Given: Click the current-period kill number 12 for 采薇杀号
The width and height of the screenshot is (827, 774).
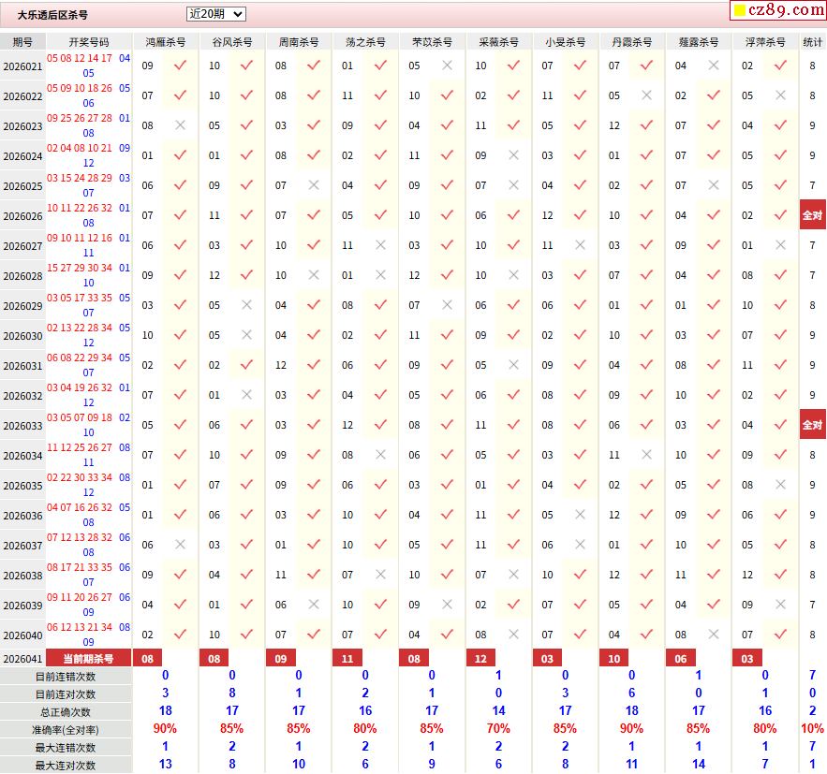Looking at the screenshot, I should (x=480, y=659).
